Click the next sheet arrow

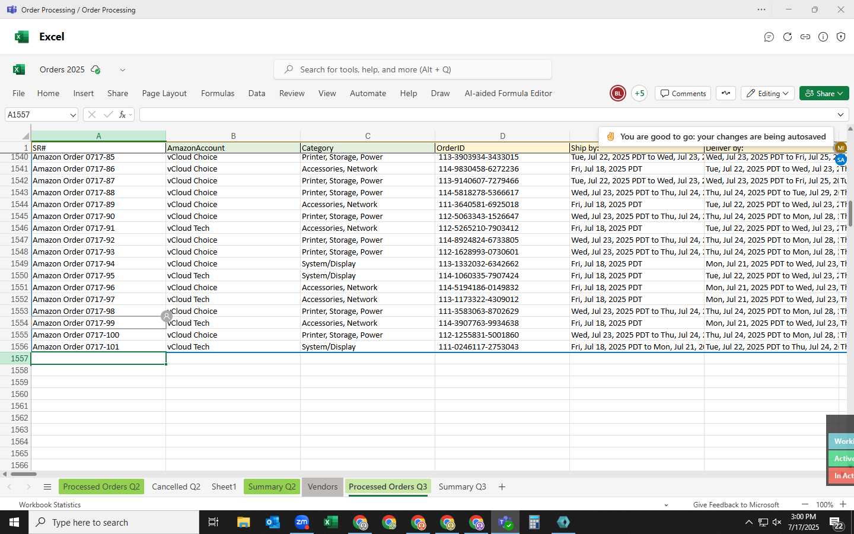pyautogui.click(x=28, y=487)
